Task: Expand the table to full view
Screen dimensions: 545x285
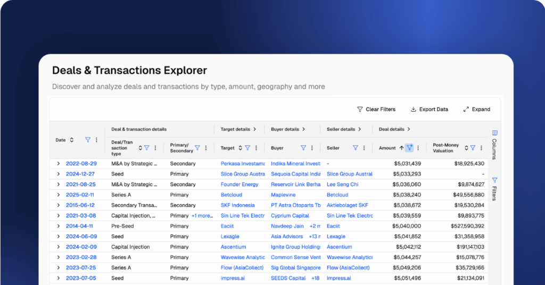Action: pyautogui.click(x=476, y=110)
